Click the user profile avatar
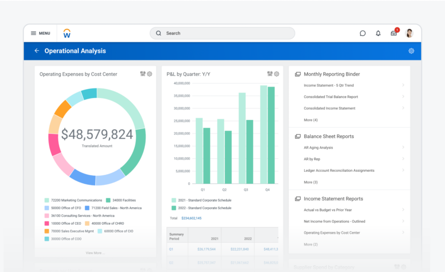 tap(409, 33)
